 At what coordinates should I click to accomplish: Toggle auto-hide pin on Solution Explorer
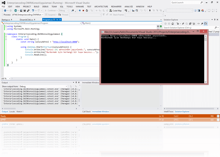215,20
